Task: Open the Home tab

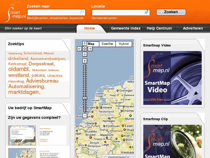Action: (90, 28)
